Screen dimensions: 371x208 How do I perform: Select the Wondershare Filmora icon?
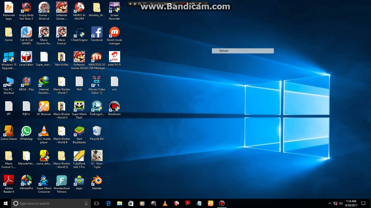point(62,185)
